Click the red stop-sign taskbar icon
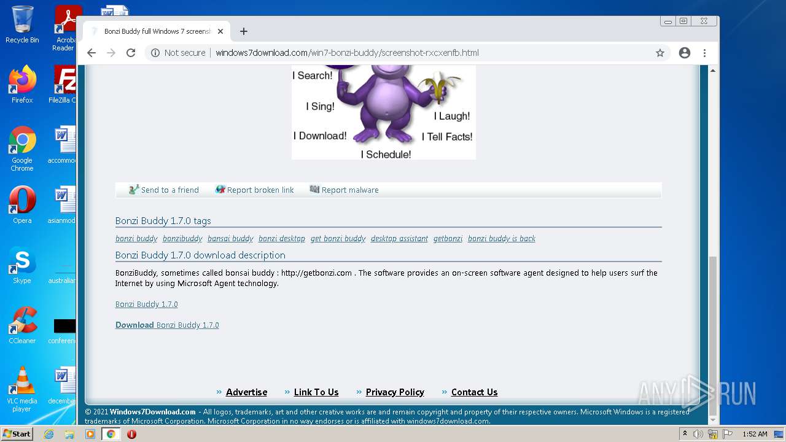This screenshot has width=786, height=442. point(131,434)
